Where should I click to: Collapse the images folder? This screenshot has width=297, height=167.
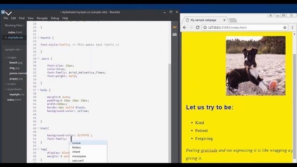click(x=6, y=58)
